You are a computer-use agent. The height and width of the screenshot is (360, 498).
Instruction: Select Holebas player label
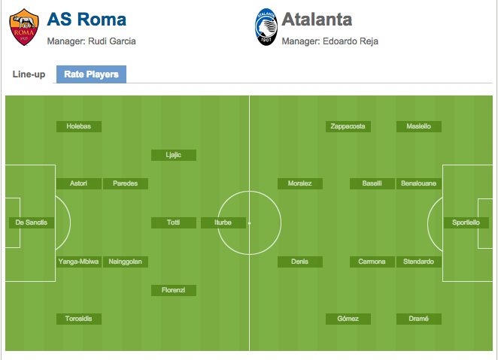[x=79, y=126]
